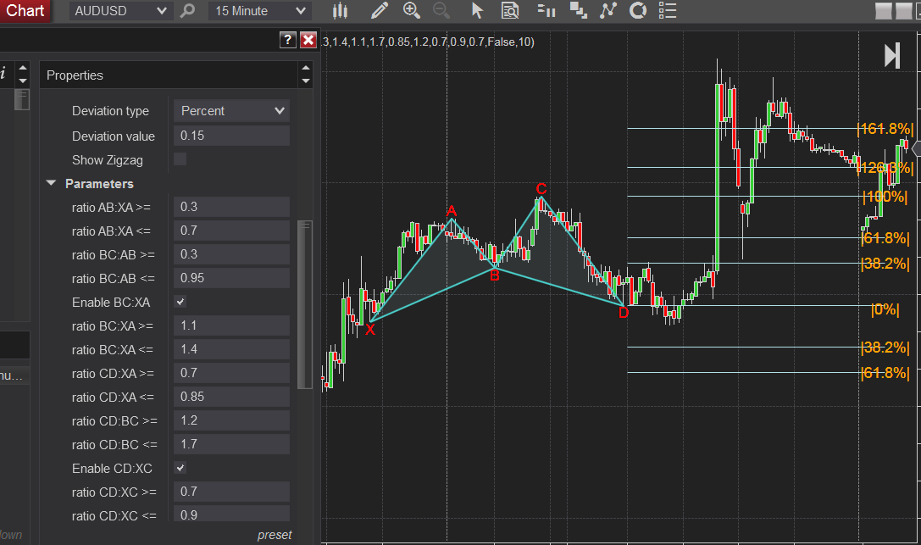This screenshot has height=545, width=921.
Task: Click the ratio CD:XC <= field
Action: (x=231, y=514)
